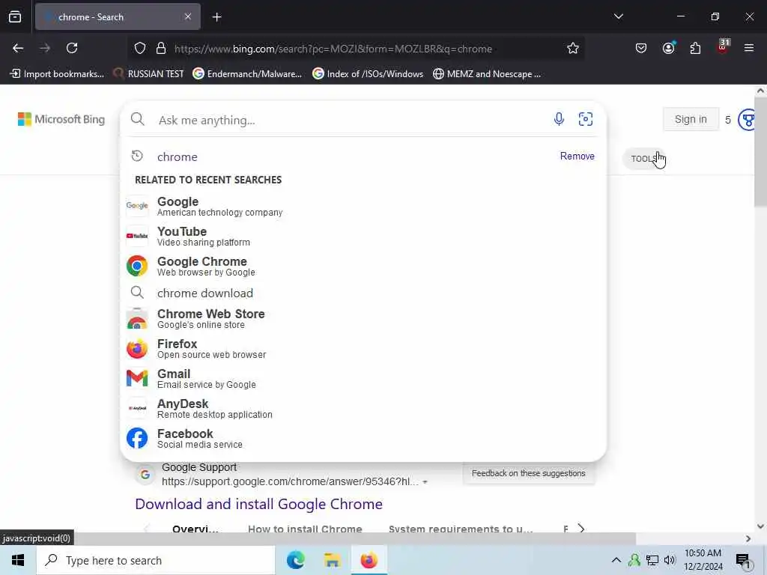Open Firefox account icon
The image size is (767, 575).
(668, 49)
